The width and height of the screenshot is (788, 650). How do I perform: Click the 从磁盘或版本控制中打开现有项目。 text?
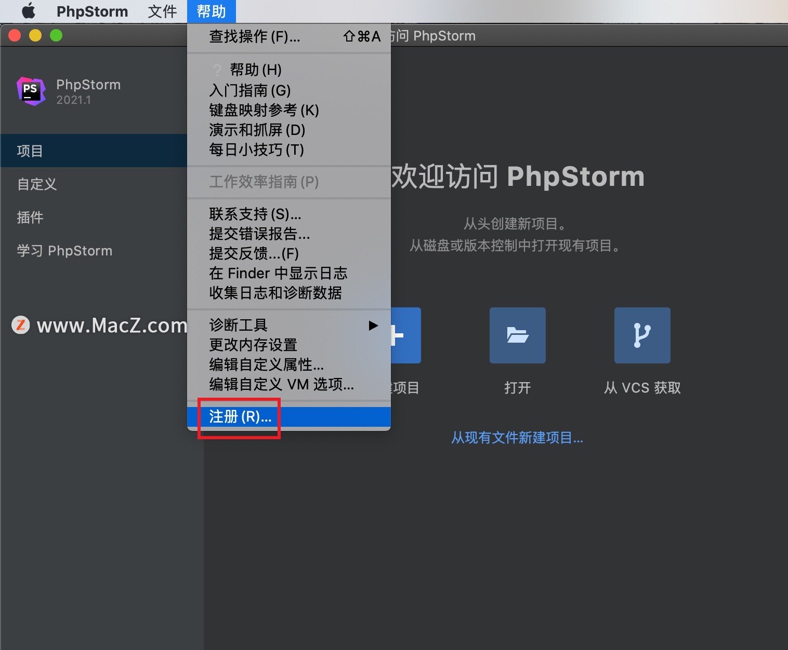[x=515, y=245]
